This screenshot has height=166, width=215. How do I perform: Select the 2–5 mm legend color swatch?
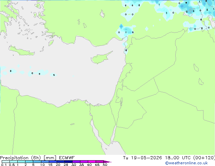[29, 162]
